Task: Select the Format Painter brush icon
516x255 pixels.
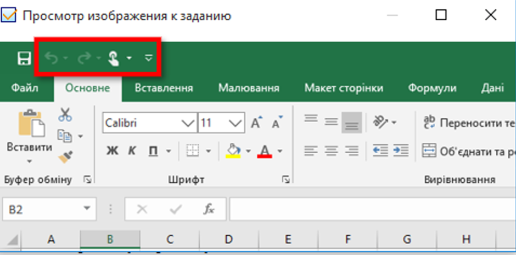Action: pos(65,157)
